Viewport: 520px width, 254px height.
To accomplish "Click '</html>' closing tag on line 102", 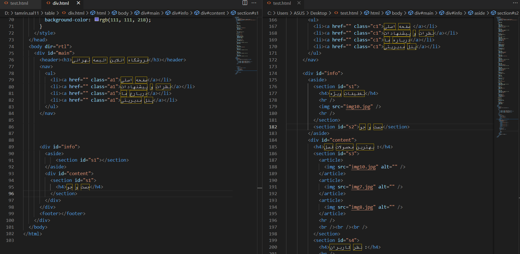I will 33,234.
